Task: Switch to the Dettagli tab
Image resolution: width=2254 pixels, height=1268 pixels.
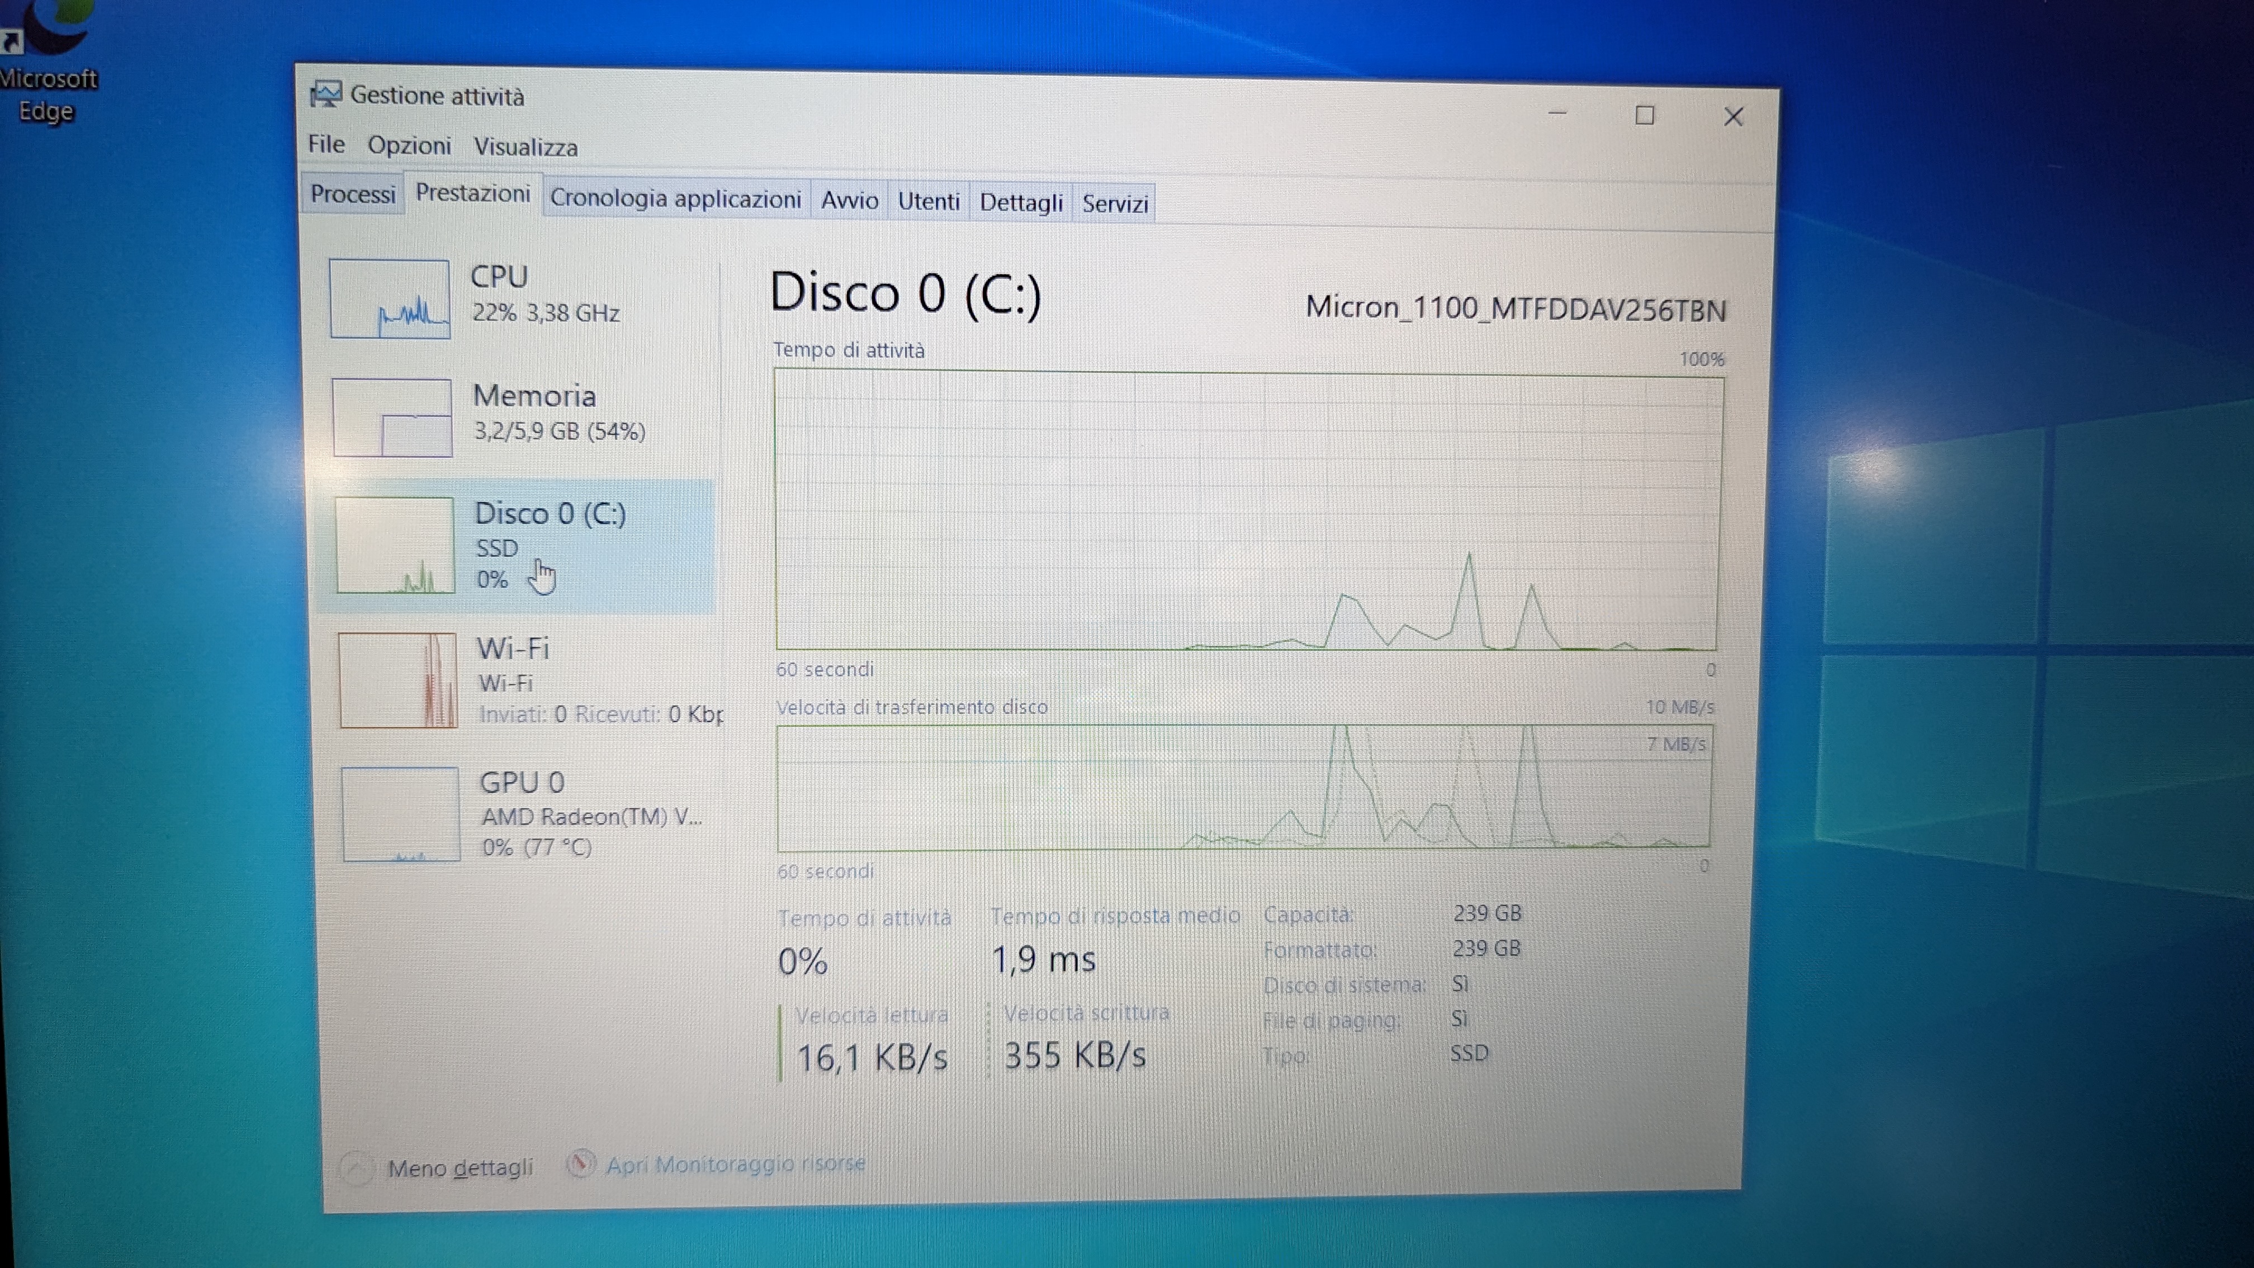Action: tap(1020, 203)
